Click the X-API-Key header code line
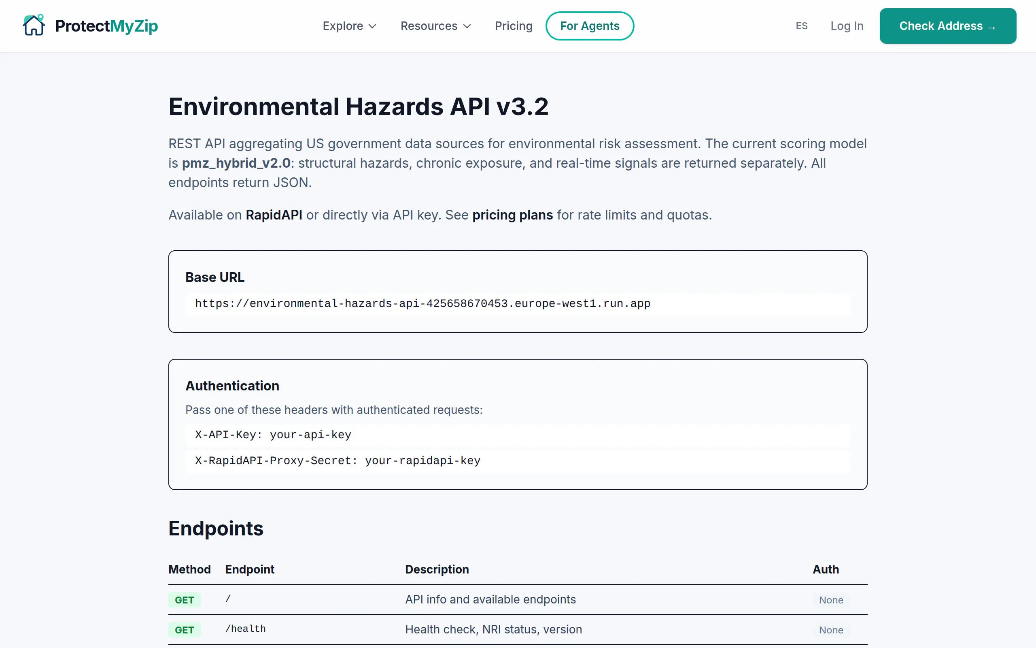Screen dimensions: 1036x648 [518, 435]
